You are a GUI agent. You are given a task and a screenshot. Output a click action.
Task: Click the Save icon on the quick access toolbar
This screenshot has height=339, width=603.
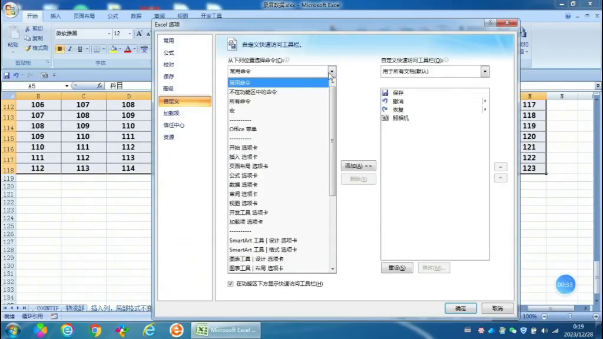pos(6,75)
